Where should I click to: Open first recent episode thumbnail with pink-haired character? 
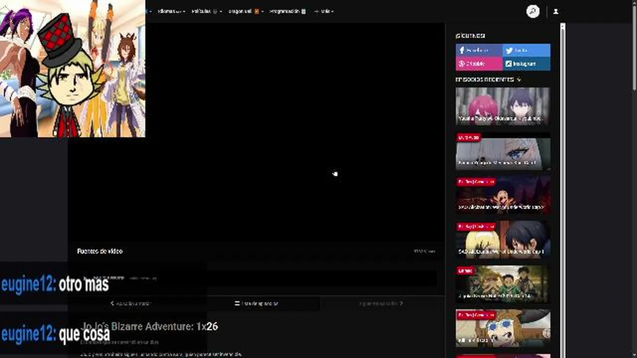tap(503, 106)
